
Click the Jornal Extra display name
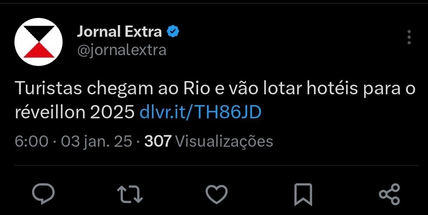[119, 32]
